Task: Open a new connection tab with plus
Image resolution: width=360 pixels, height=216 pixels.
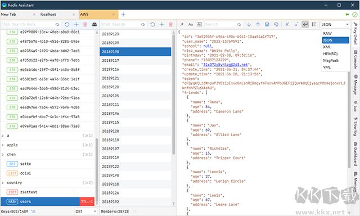Action: tap(123, 15)
